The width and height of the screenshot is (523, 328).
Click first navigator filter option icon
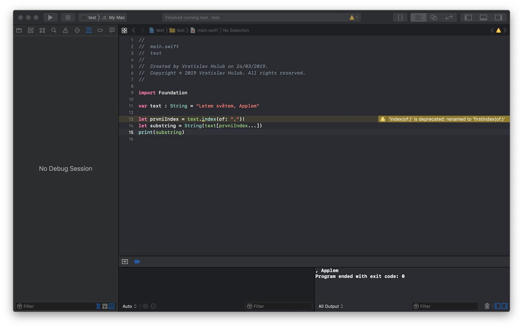[98, 306]
